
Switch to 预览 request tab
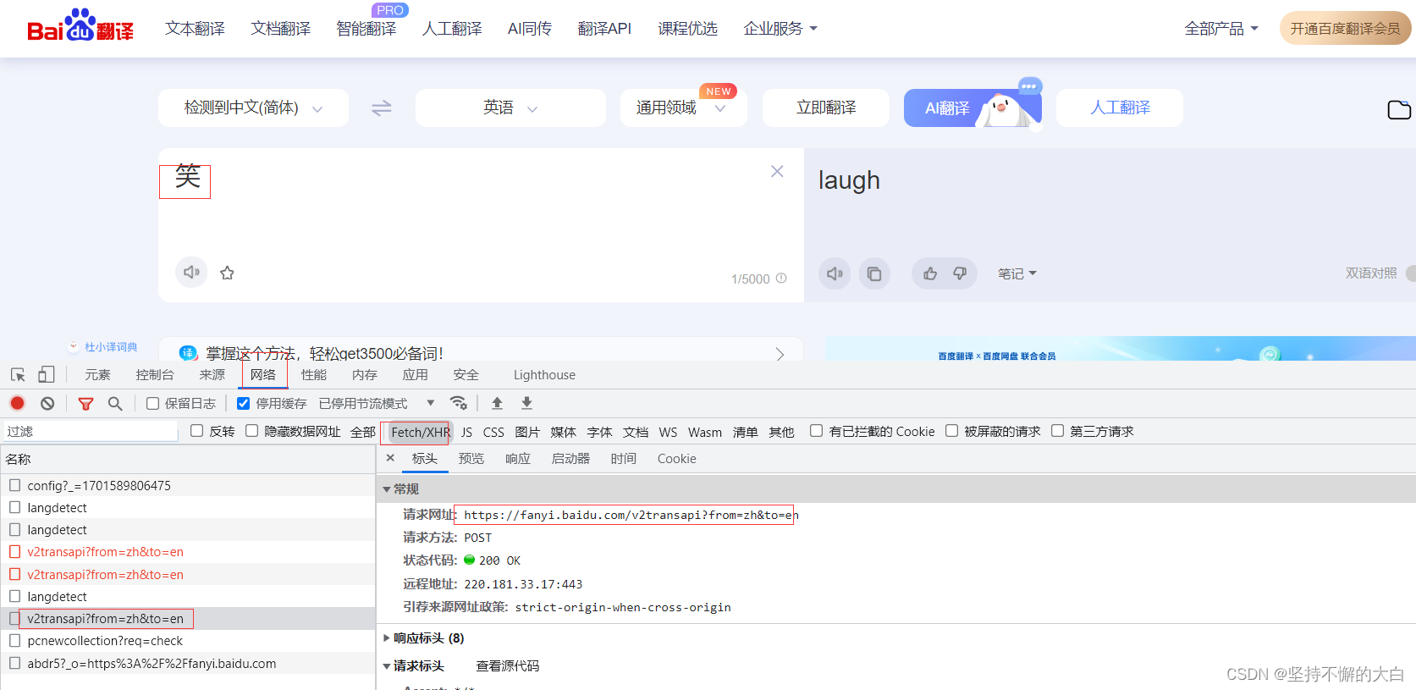(471, 459)
